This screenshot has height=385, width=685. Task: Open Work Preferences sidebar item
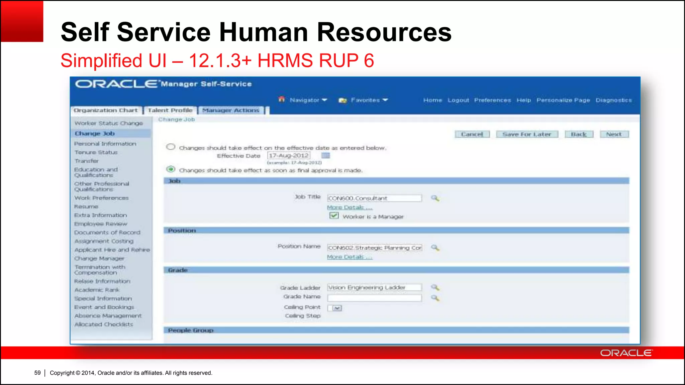pyautogui.click(x=101, y=198)
